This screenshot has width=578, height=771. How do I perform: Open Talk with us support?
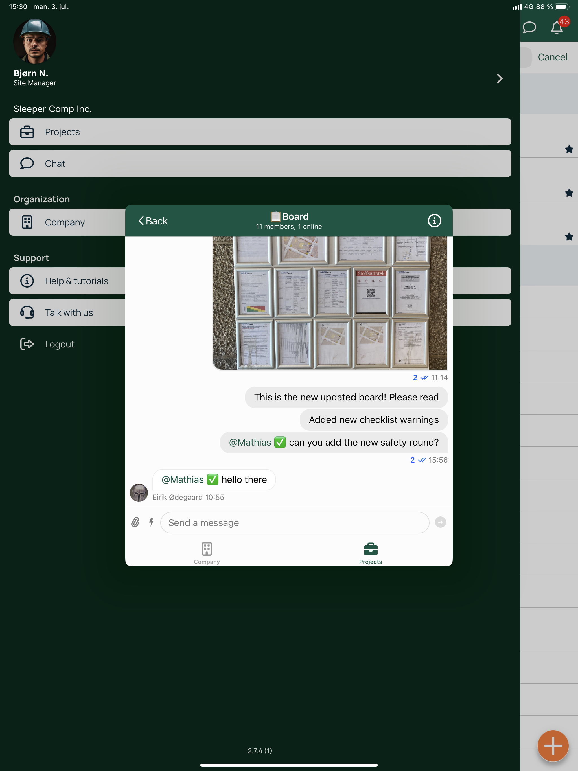click(x=67, y=312)
